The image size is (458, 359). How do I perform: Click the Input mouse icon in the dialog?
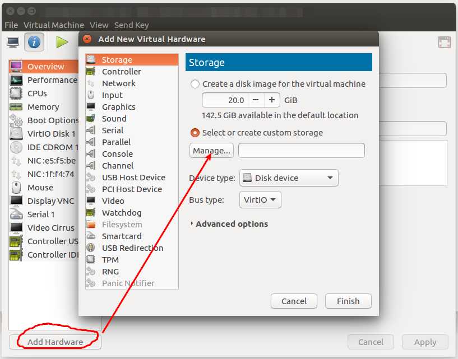91,95
